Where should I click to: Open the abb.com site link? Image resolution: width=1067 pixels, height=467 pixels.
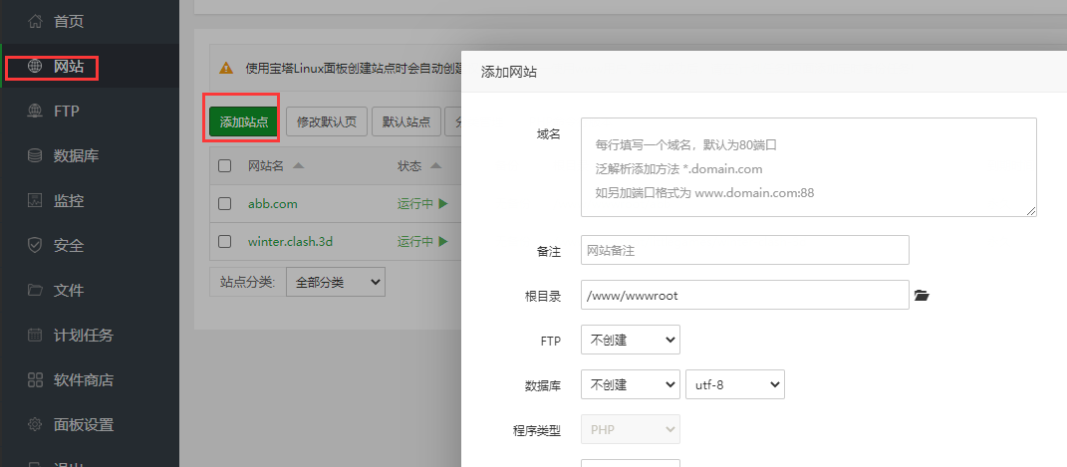pos(273,204)
